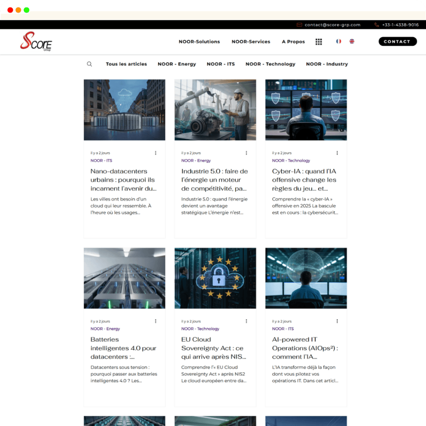Screen dimensions: 426x426
Task: Click the contact@score-grp.com email link
Action: pyautogui.click(x=332, y=25)
